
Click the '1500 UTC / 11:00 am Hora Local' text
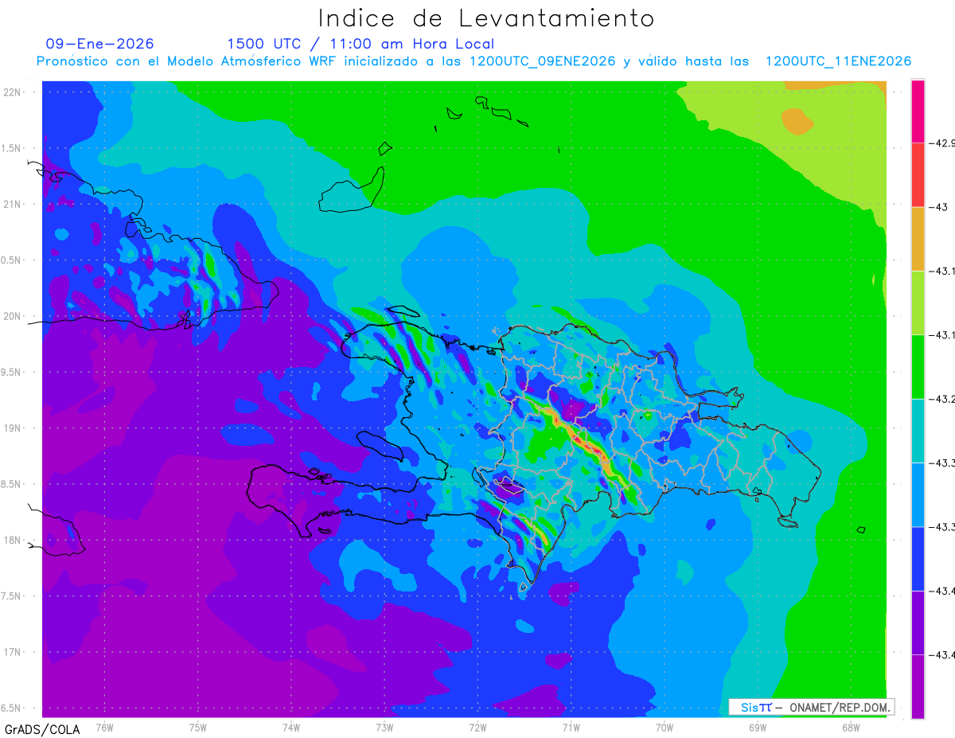(x=361, y=44)
